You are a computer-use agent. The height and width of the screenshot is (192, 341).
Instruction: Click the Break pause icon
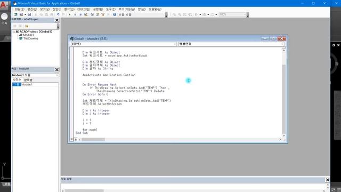pyautogui.click(x=75, y=14)
